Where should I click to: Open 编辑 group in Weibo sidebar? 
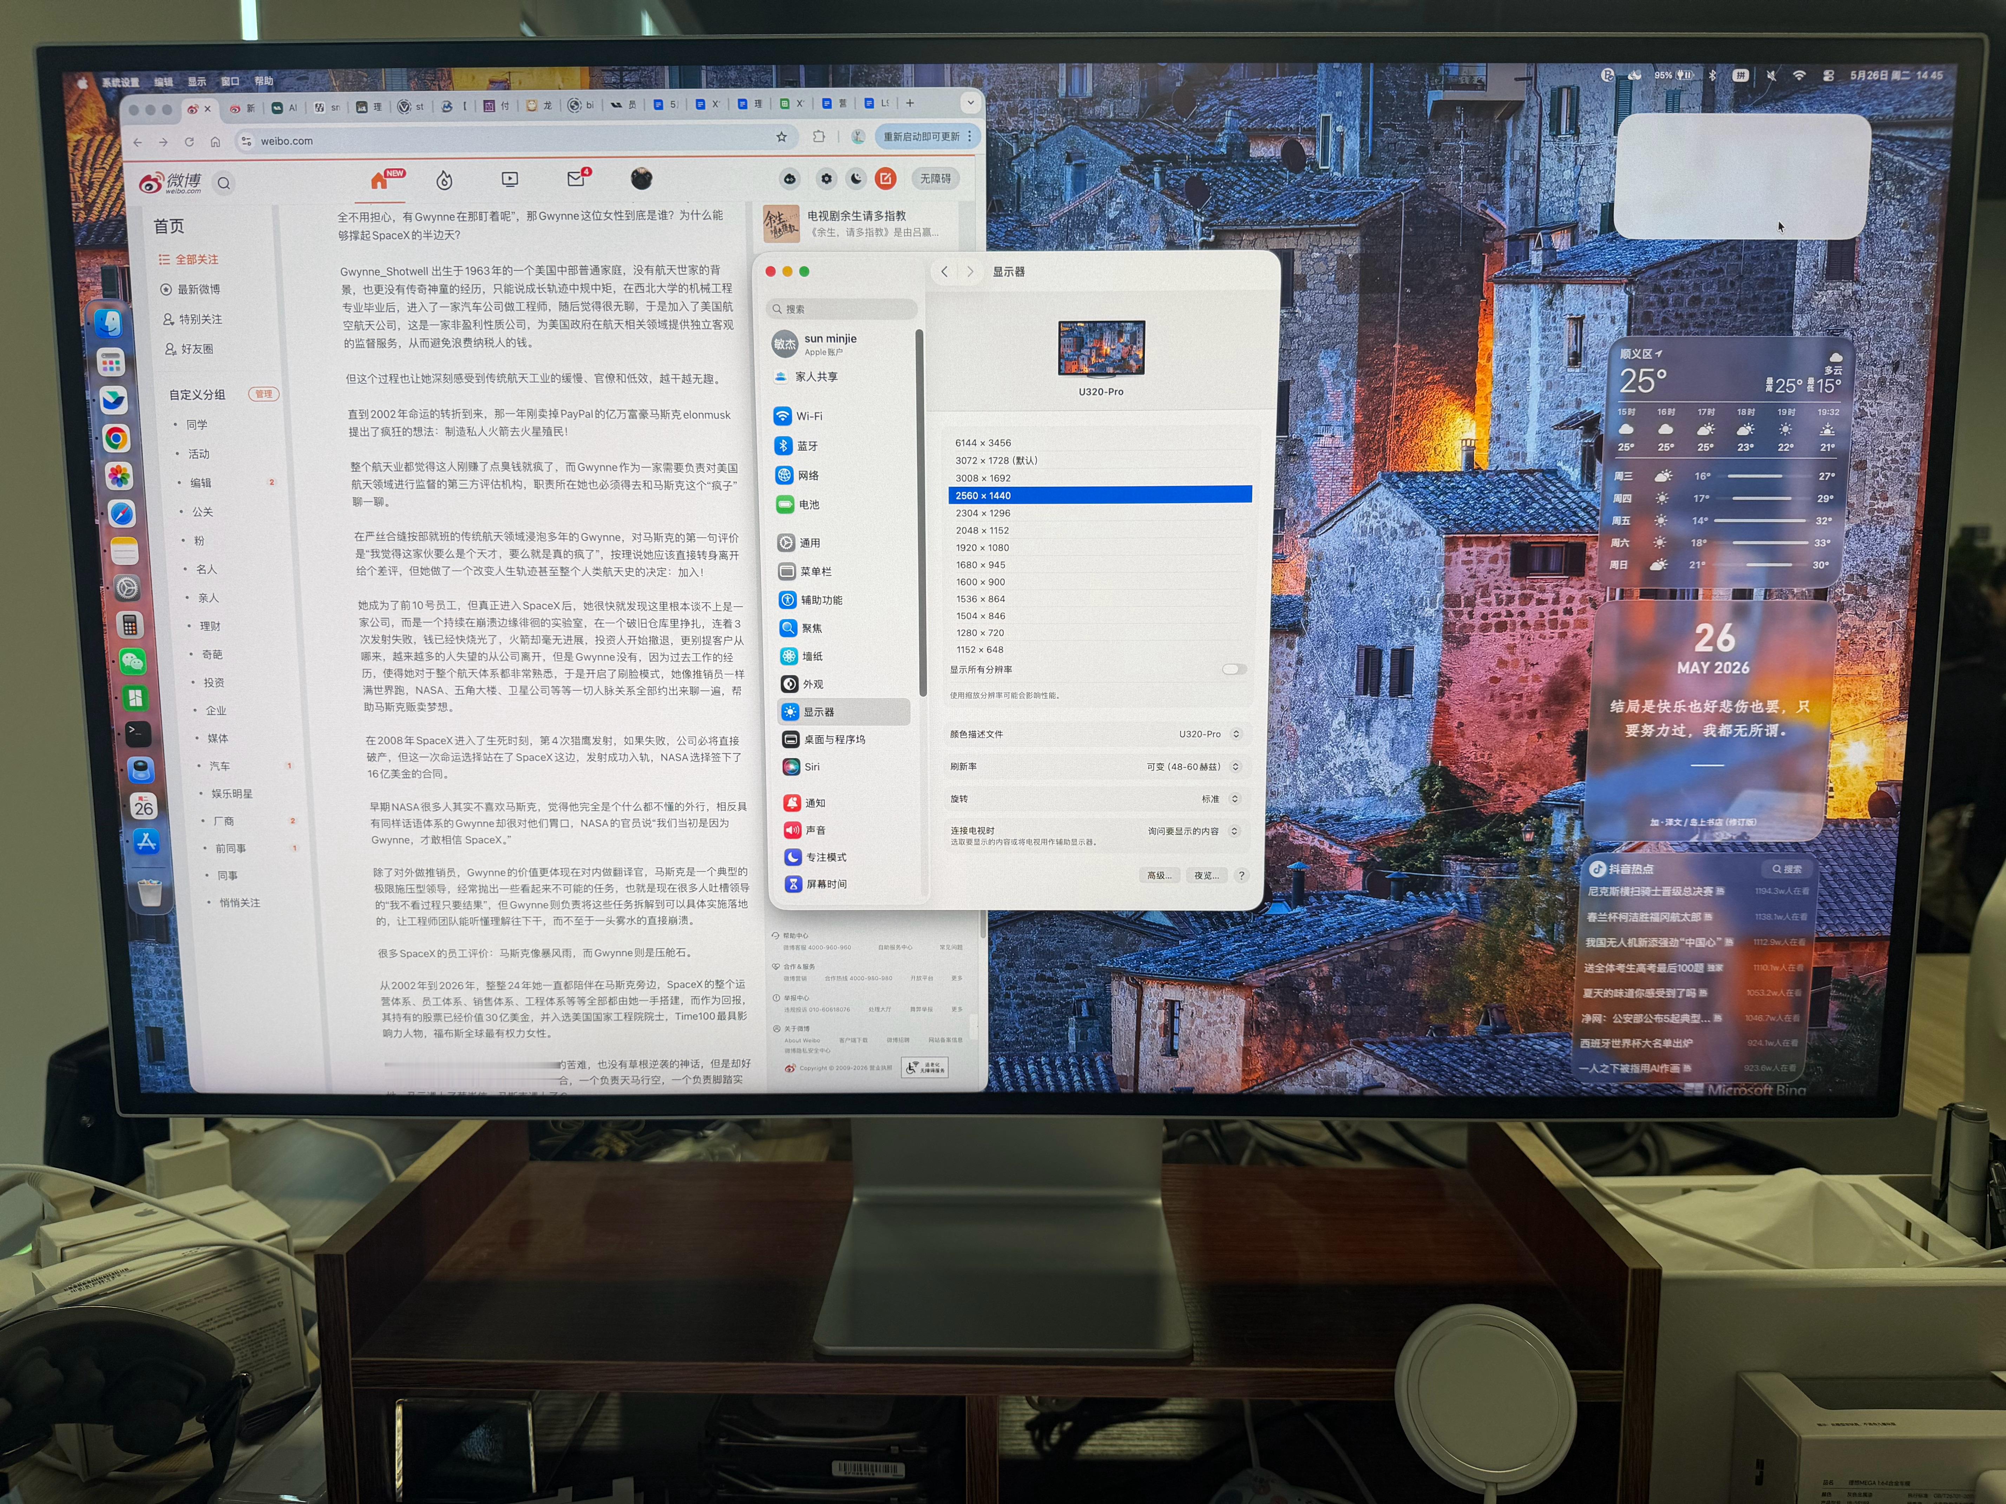(x=201, y=483)
